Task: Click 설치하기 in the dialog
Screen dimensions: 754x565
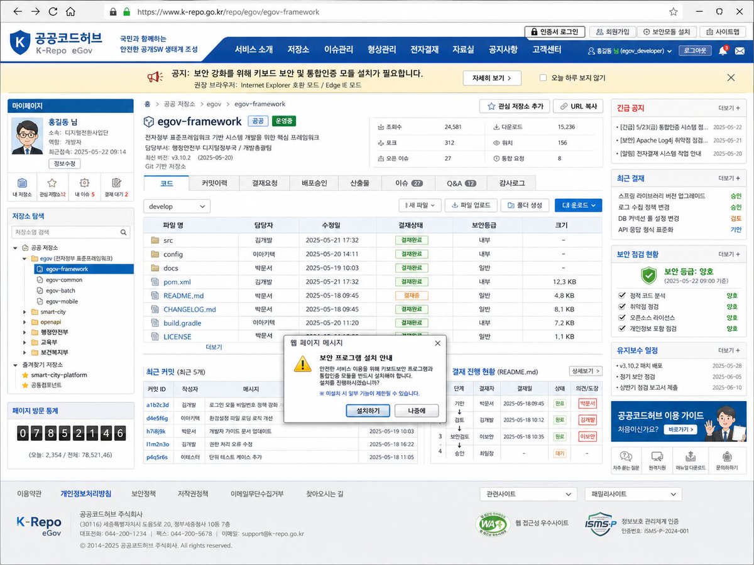Action: coord(369,411)
